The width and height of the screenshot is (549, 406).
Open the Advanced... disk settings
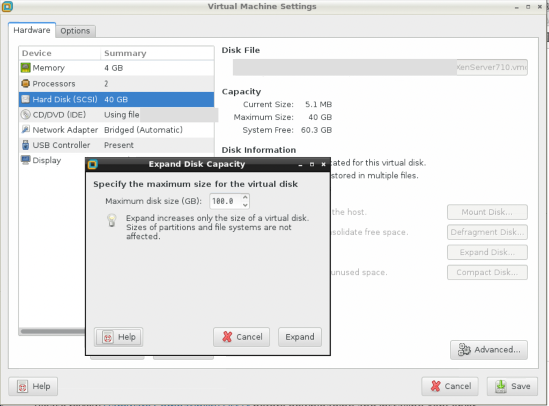[x=489, y=350]
